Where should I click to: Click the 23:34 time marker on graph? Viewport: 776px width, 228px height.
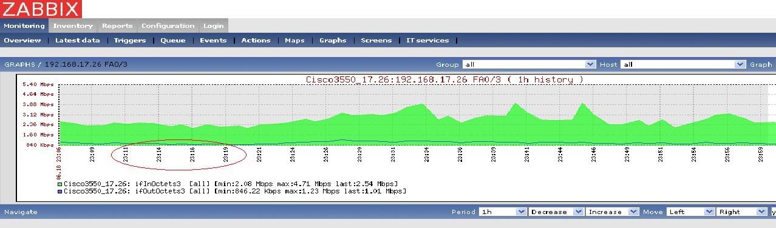click(x=426, y=155)
